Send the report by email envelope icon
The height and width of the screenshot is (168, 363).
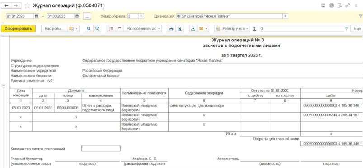point(201,29)
